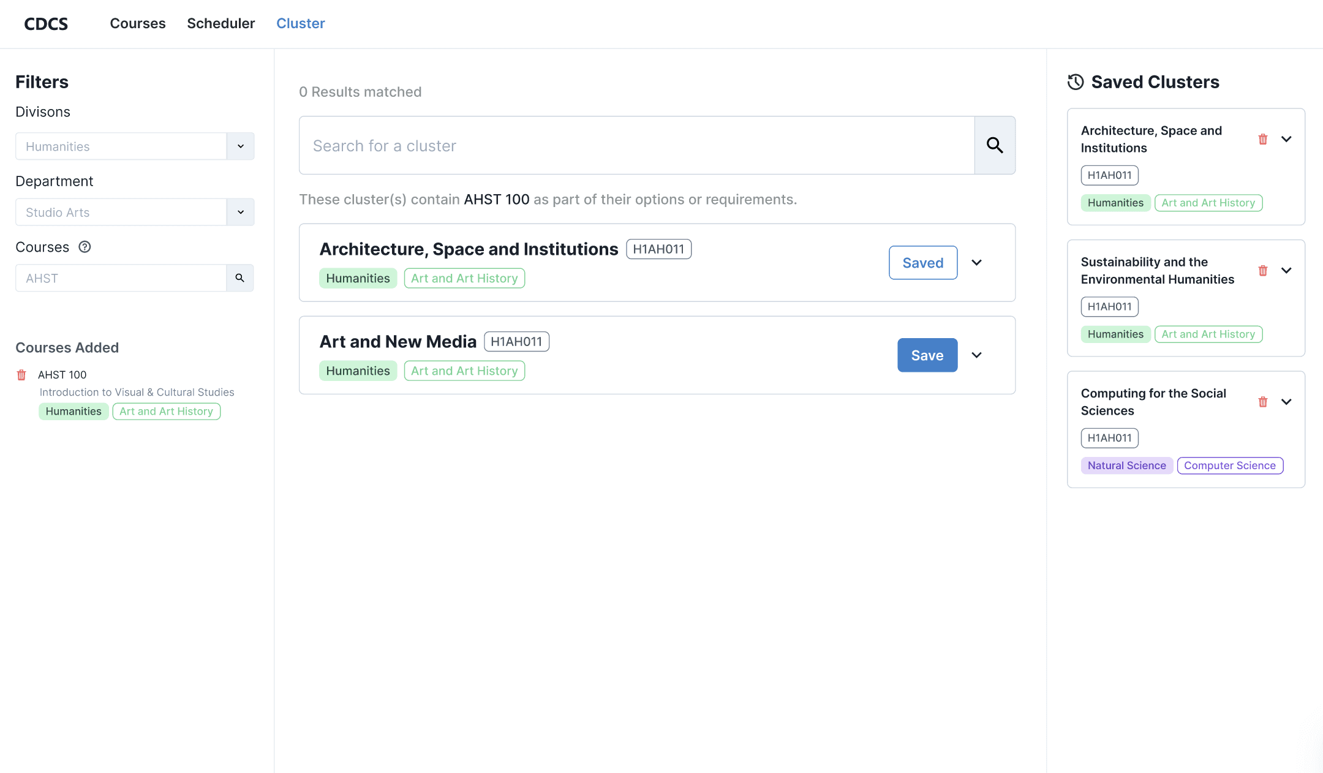
Task: Delete saved Architecture, Space and Institutions cluster
Action: [1262, 139]
